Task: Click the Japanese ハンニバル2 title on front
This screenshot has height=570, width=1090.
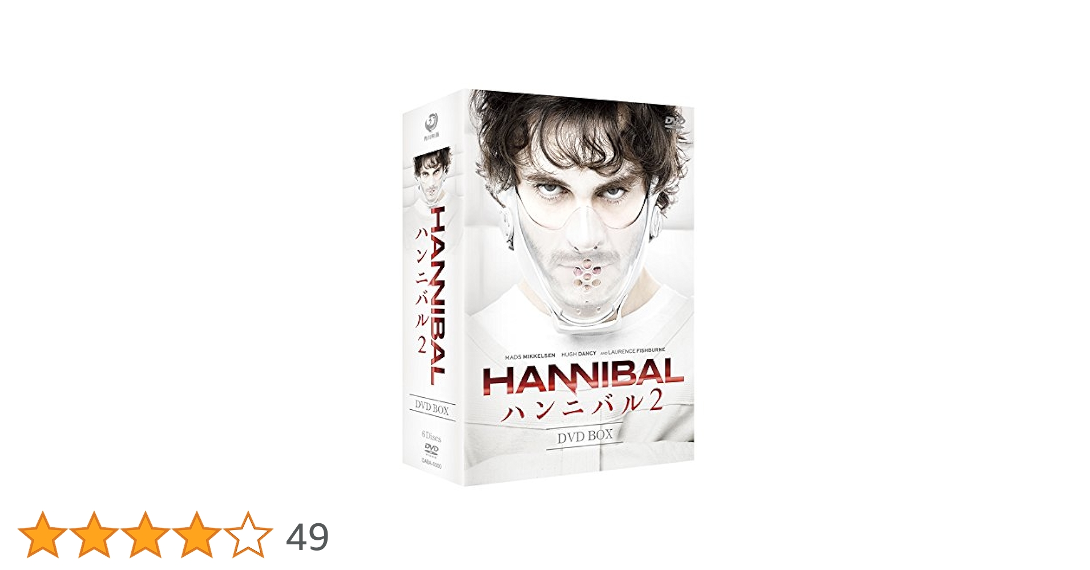Action: tap(581, 406)
